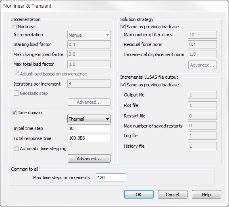Screen dimensions: 229x207
Task: Click the Starting load factor field
Action: pyautogui.click(x=89, y=44)
